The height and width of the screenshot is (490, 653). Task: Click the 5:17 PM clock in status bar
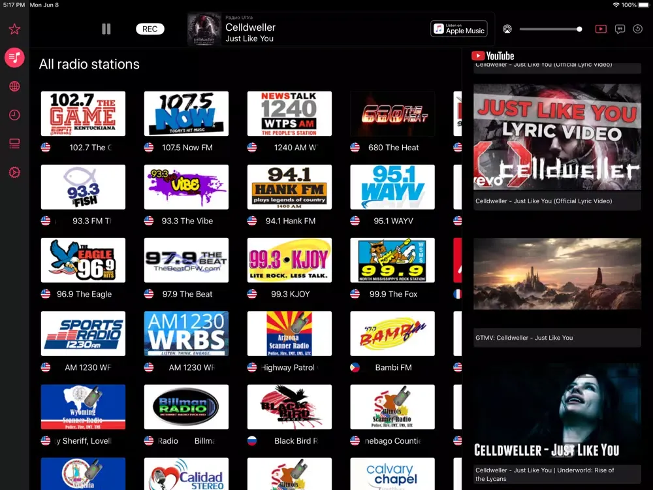pos(14,5)
